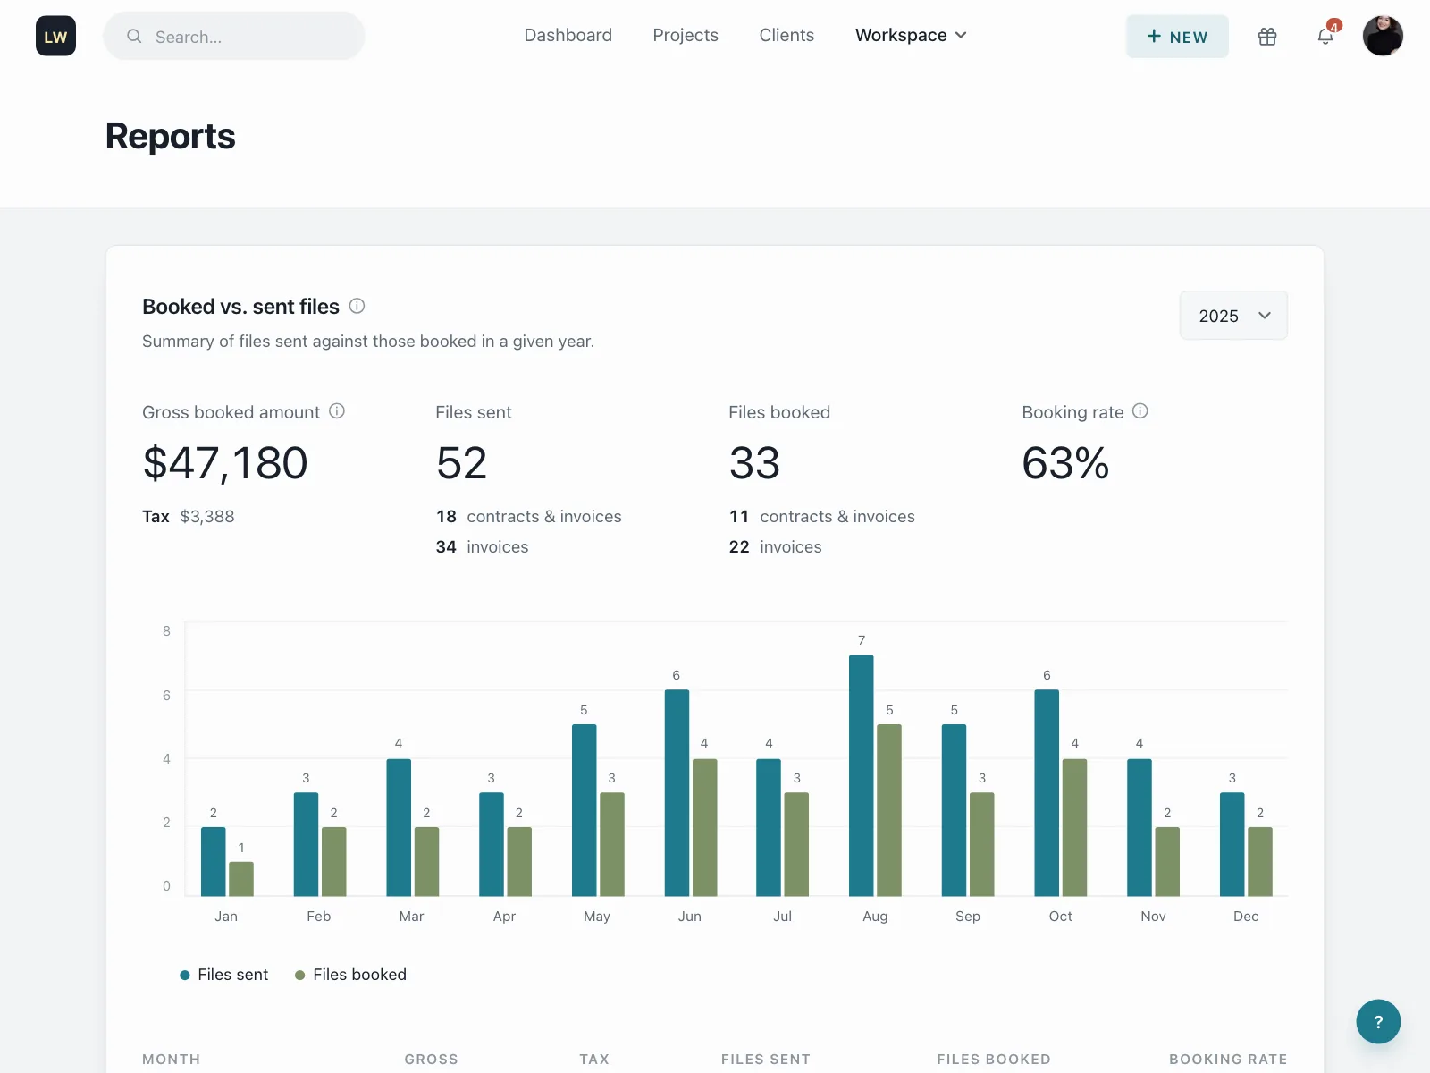Click the 22 invoices line
This screenshot has height=1073, width=1430.
[x=776, y=547]
